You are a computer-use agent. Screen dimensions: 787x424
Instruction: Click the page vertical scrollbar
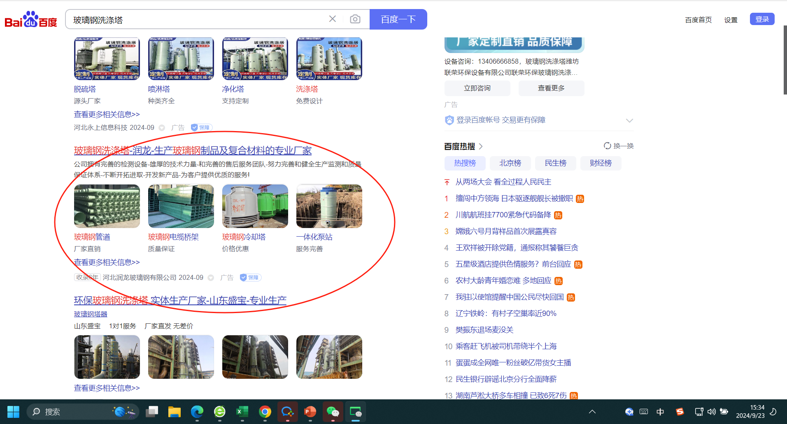click(785, 60)
